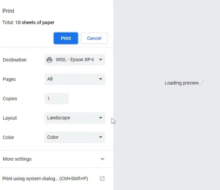Click the printer icon in Destination field
220x190 pixels.
click(49, 60)
